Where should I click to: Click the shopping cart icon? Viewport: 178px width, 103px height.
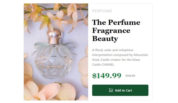111,90
